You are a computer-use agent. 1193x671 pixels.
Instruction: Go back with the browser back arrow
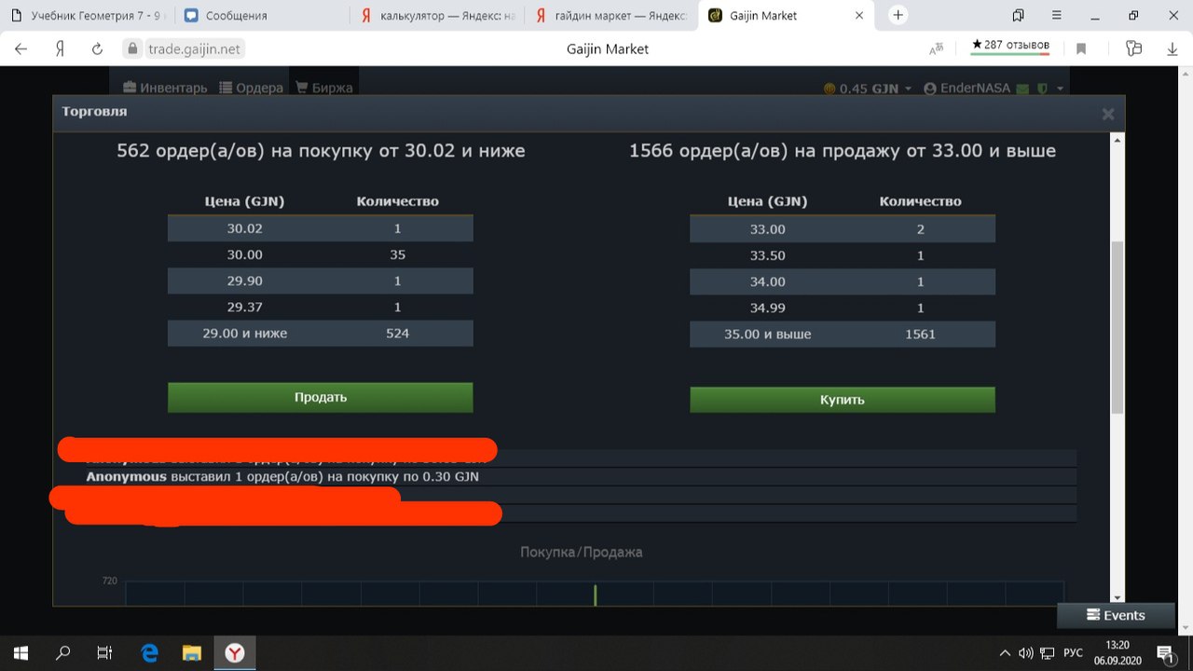point(21,48)
